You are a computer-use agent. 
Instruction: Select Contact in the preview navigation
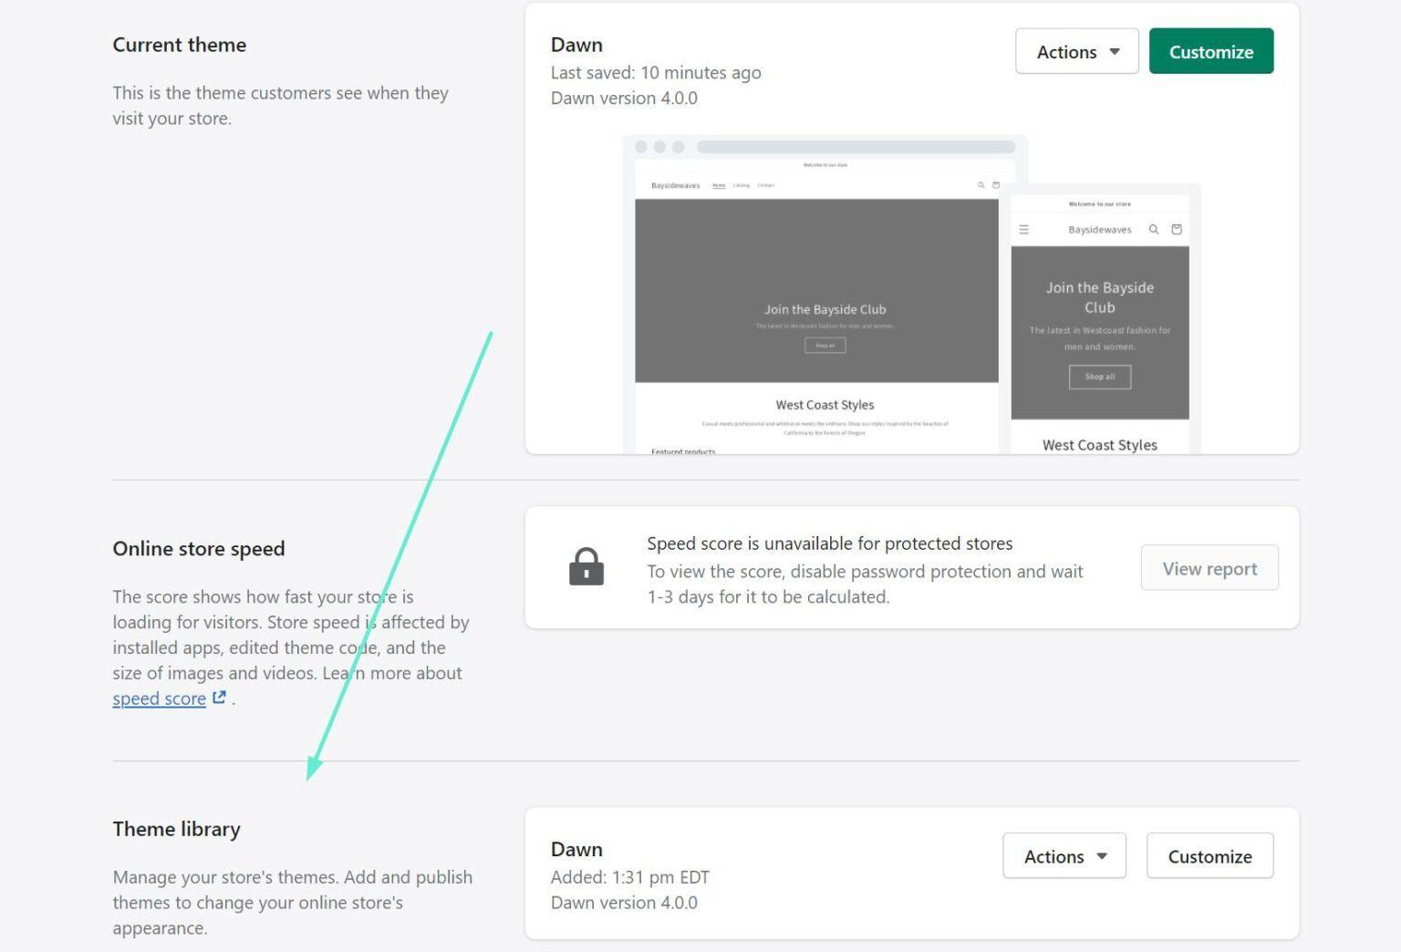coord(766,184)
